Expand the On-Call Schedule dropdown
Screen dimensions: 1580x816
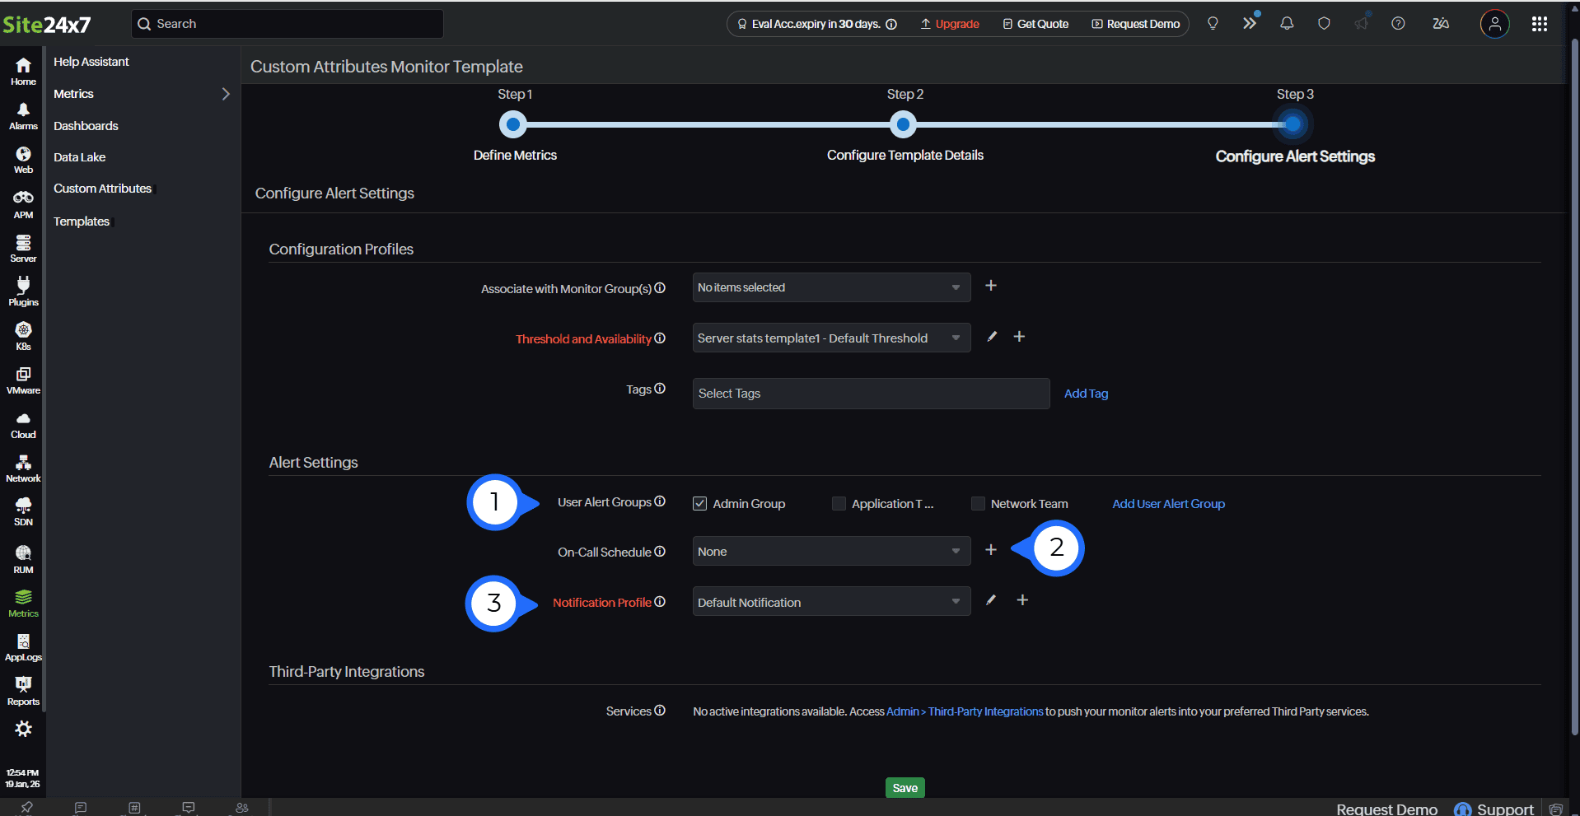(x=830, y=552)
